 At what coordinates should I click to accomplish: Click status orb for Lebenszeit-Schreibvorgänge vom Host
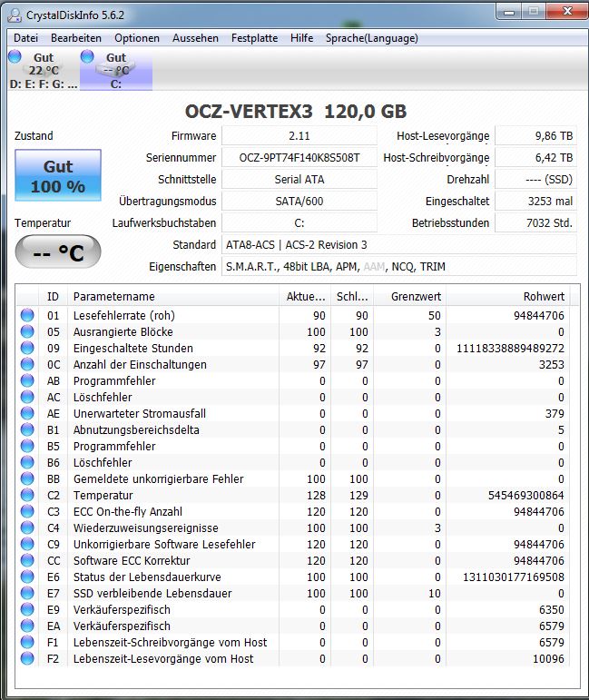(27, 642)
